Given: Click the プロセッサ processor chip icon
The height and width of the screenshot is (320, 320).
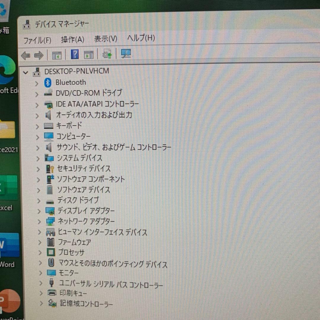Looking at the screenshot, I should pyautogui.click(x=50, y=252).
